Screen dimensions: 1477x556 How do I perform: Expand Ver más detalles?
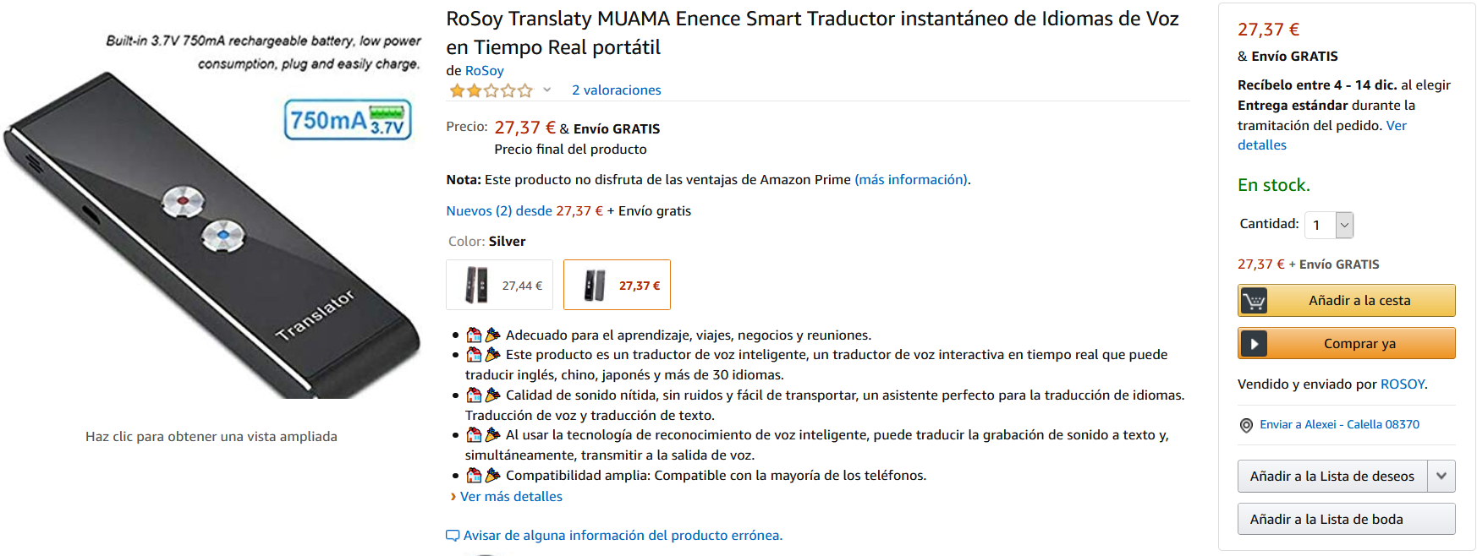tap(510, 497)
